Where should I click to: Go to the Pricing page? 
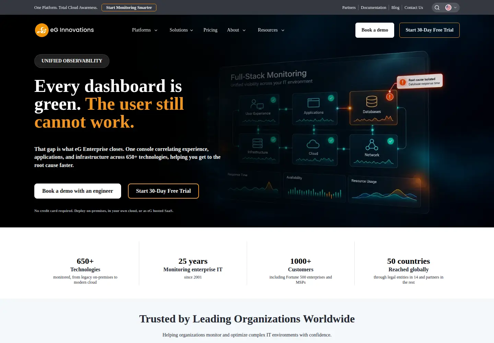[210, 30]
